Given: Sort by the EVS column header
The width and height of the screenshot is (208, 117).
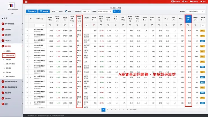Looking at the screenshot, I should coord(159,19).
